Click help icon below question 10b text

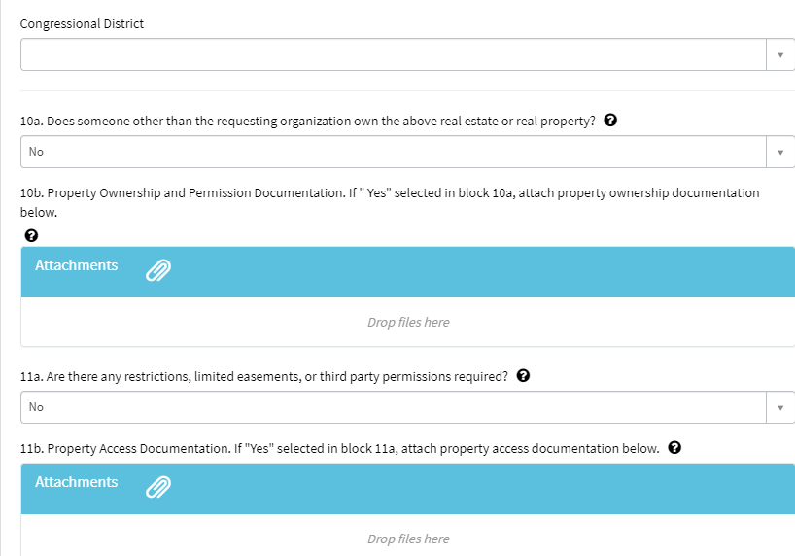[x=31, y=235]
